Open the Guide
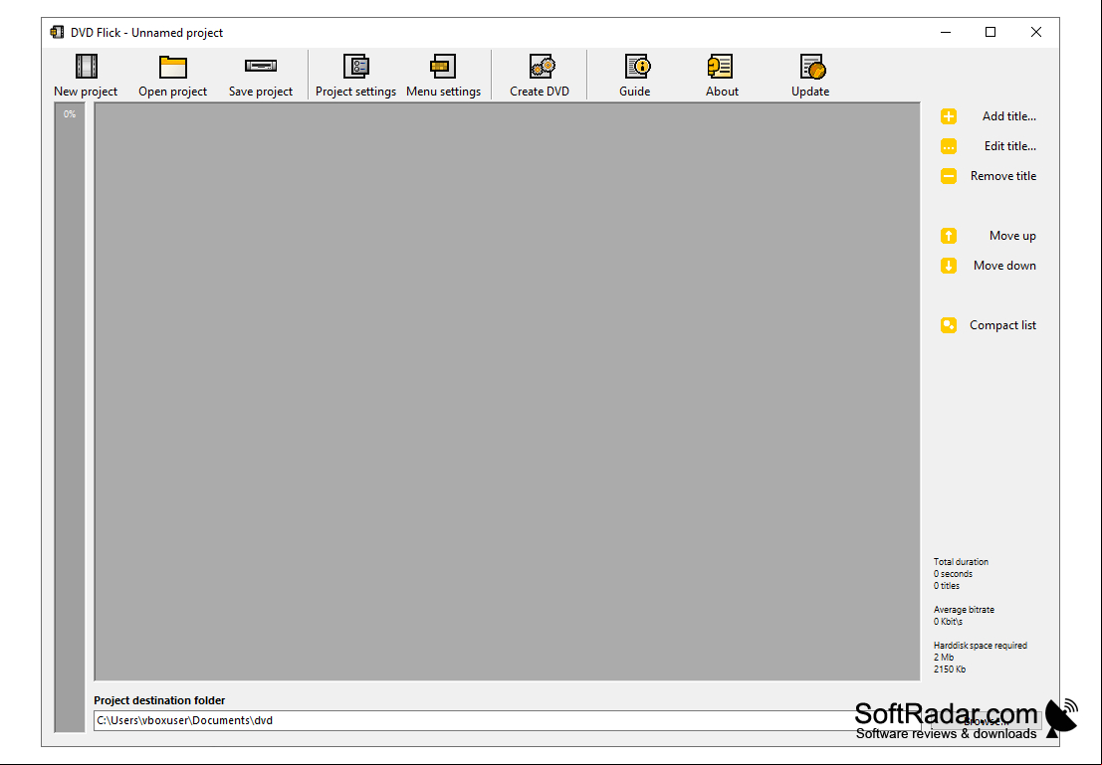The height and width of the screenshot is (765, 1102). click(635, 76)
